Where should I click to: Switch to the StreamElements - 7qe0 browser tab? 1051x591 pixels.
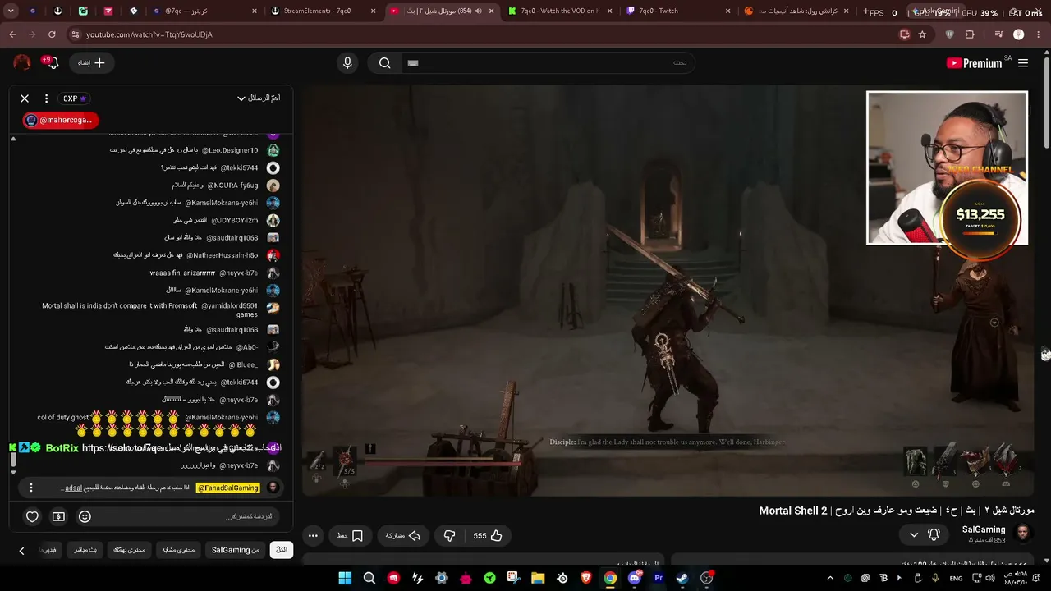point(318,11)
